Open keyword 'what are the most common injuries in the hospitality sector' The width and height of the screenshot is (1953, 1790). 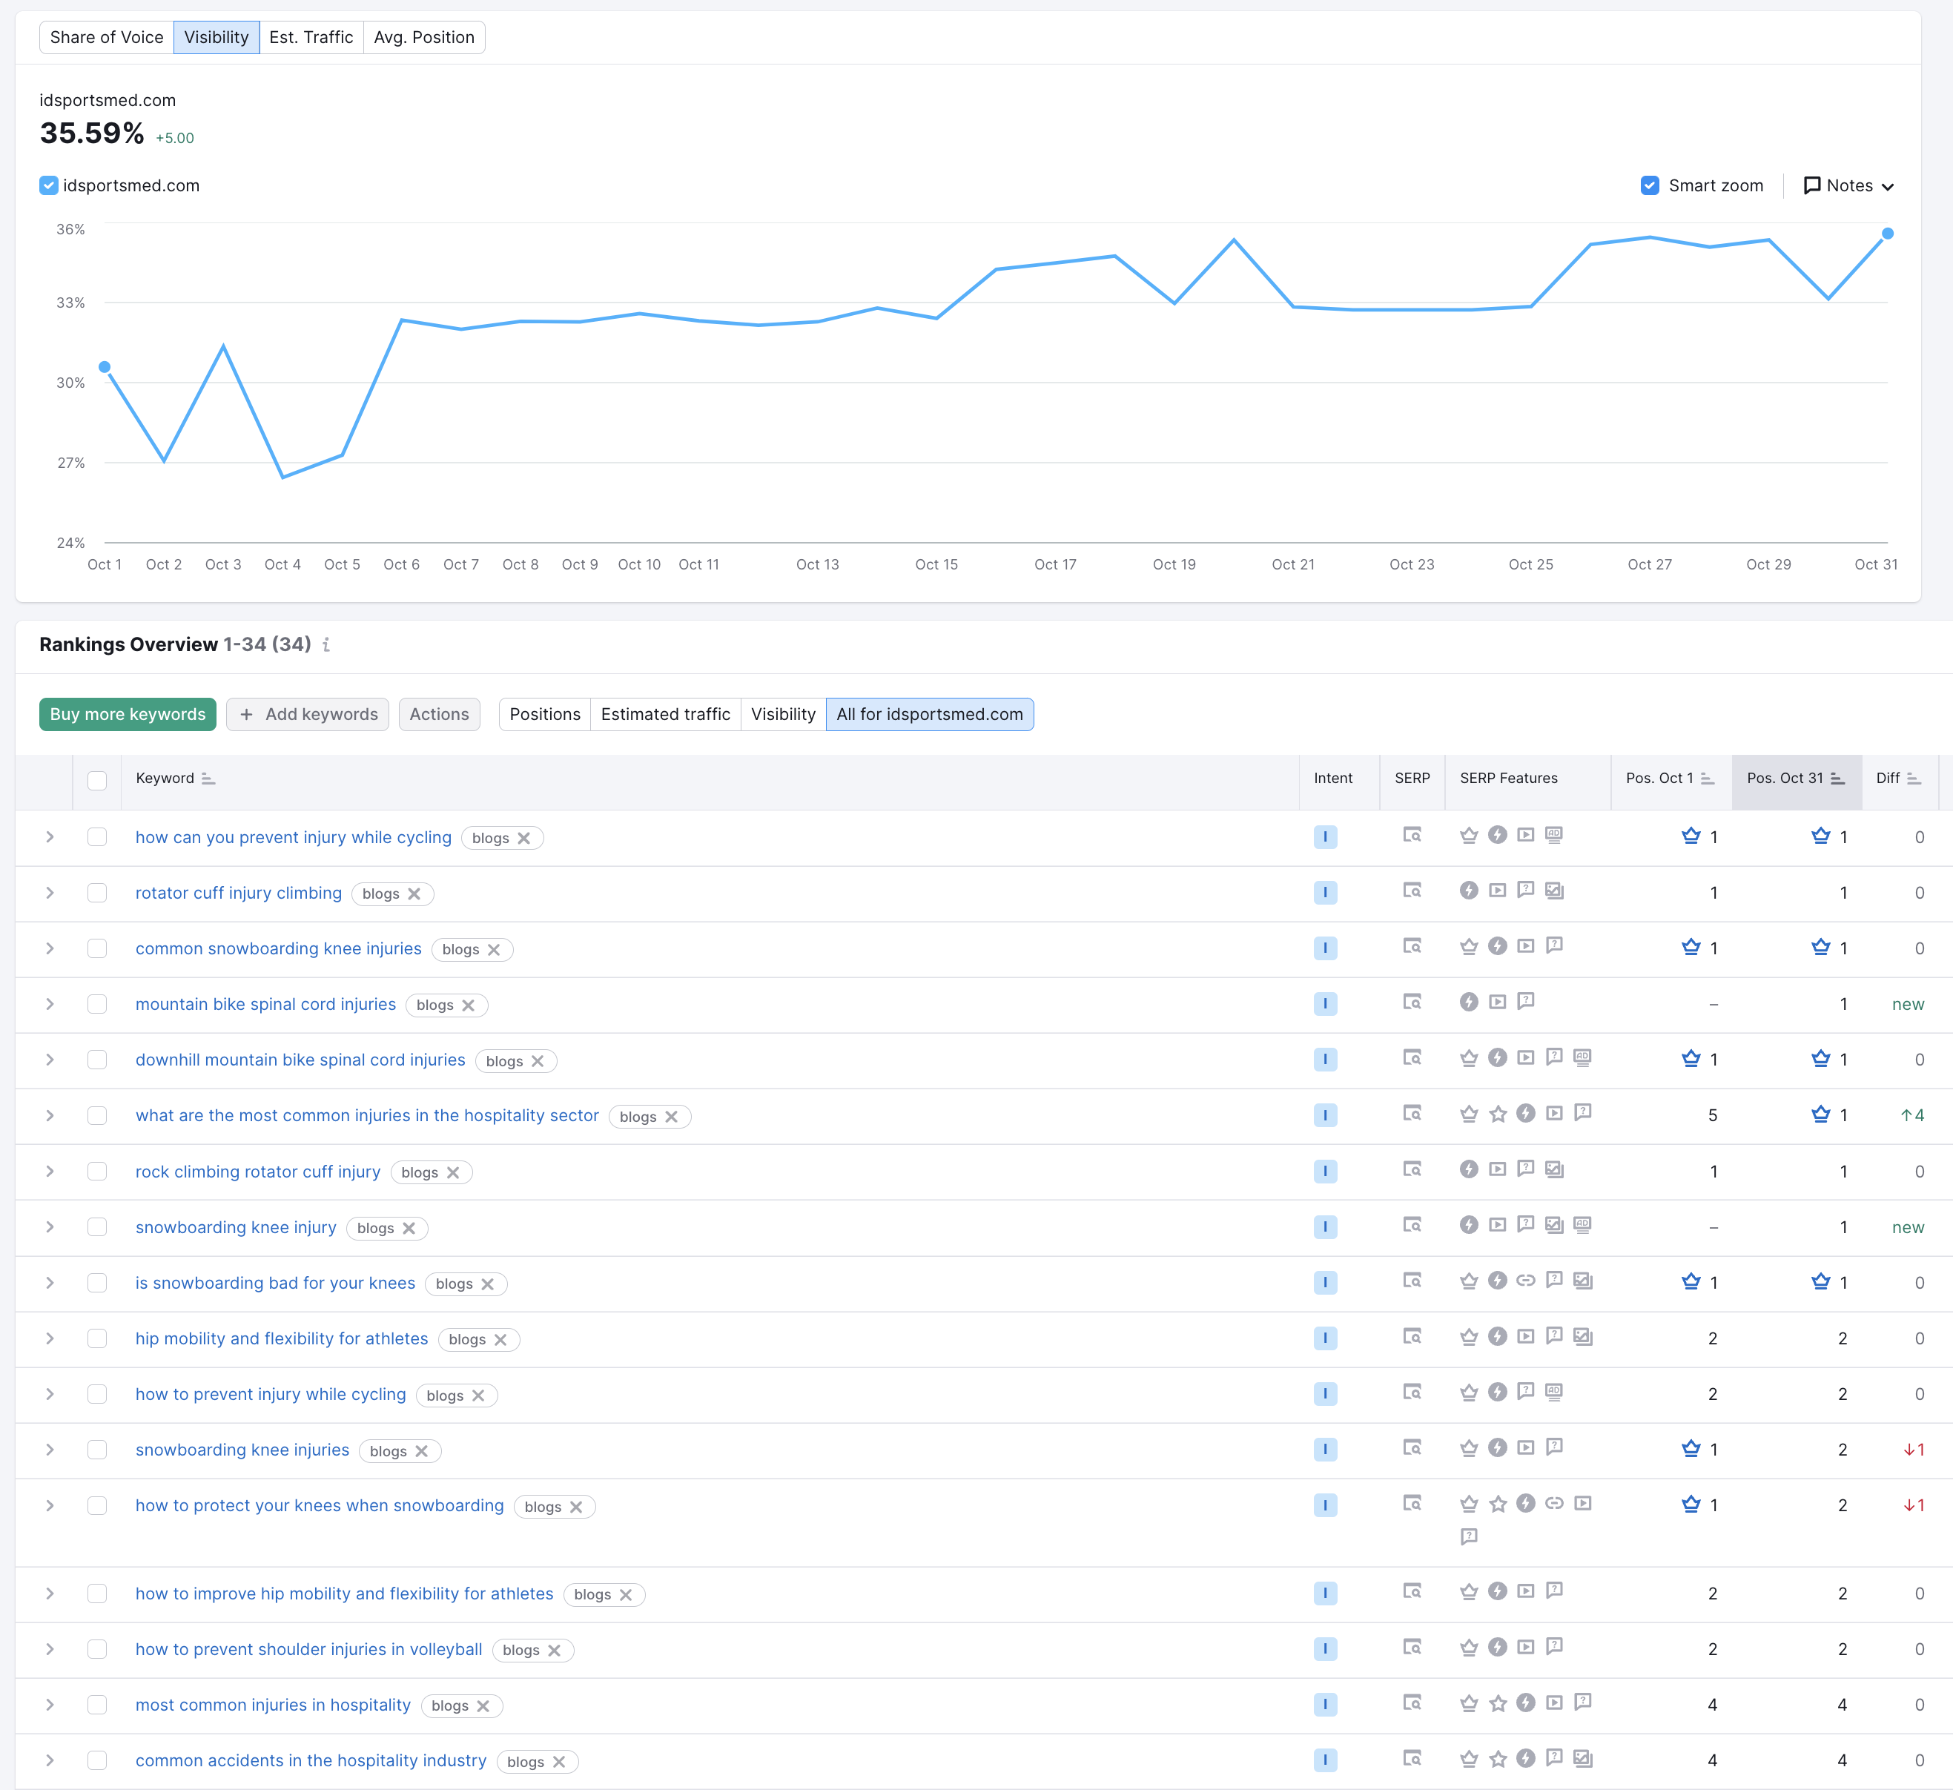367,1115
